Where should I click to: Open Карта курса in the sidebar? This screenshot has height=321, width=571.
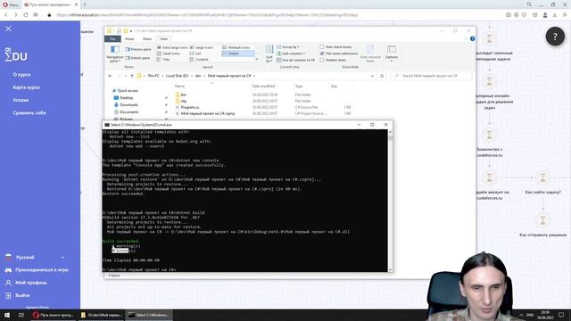26,87
